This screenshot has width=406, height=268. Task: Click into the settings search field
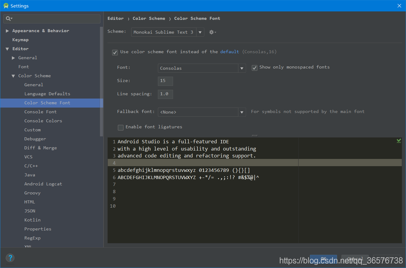[x=52, y=19]
